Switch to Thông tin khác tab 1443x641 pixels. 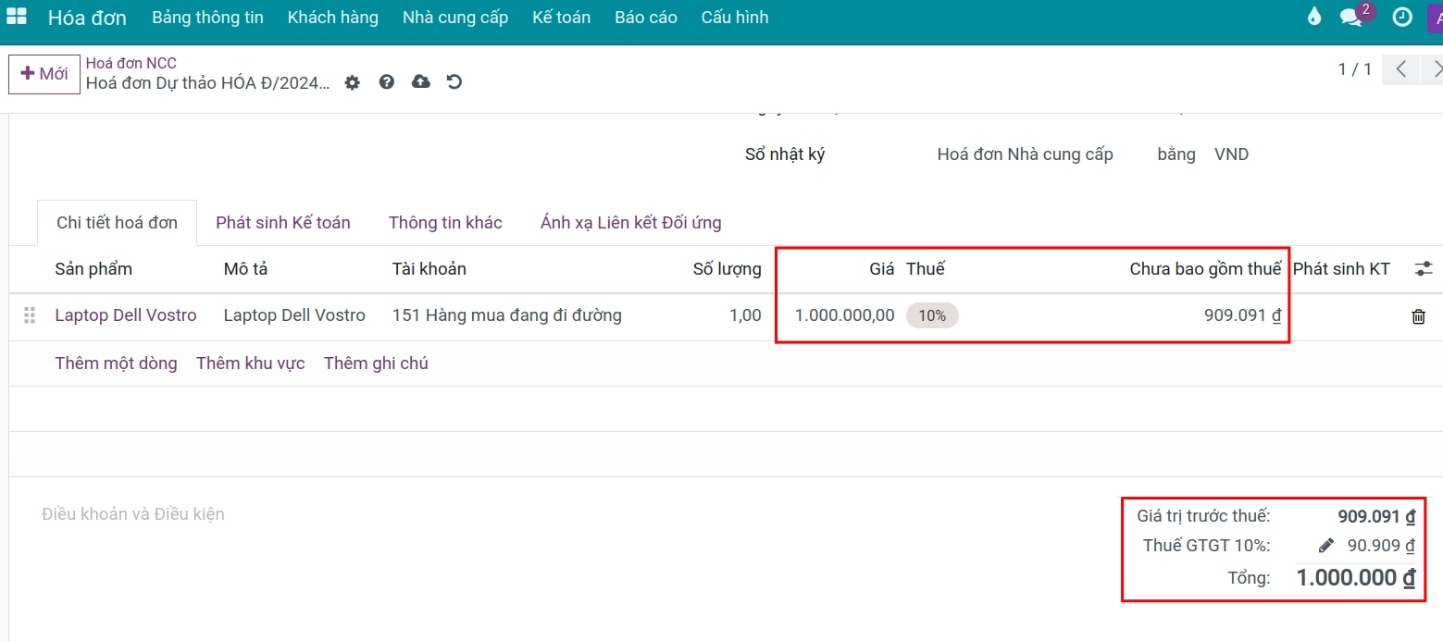click(445, 222)
